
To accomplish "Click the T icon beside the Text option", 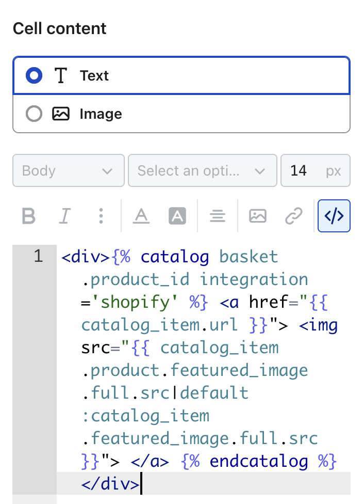I will pos(61,75).
